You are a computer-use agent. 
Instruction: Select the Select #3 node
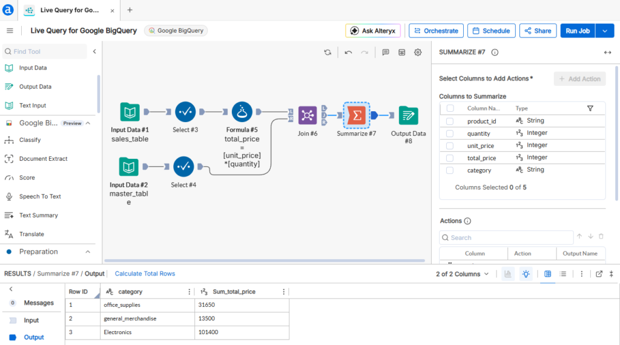click(185, 112)
